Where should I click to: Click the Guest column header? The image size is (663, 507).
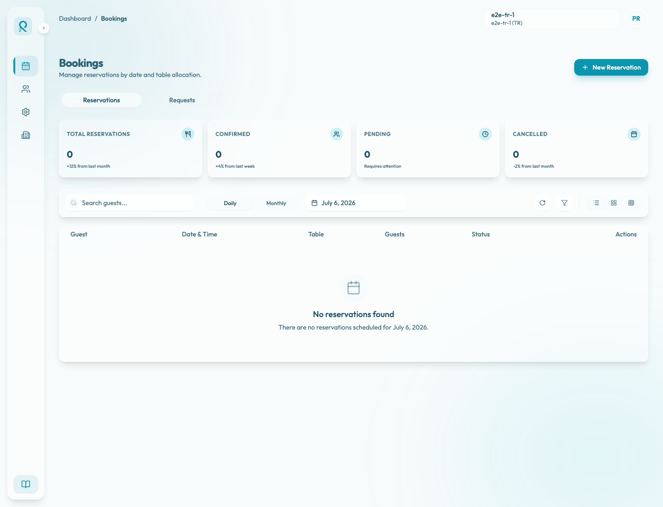[x=79, y=234]
